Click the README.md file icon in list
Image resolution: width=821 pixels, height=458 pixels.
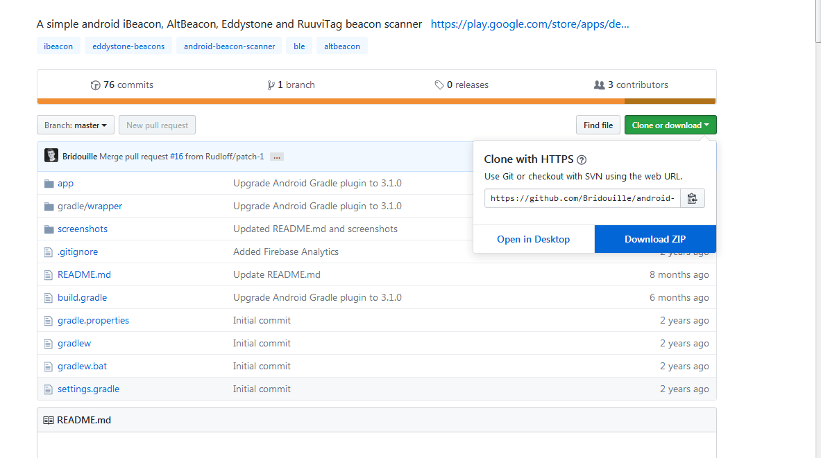click(49, 275)
